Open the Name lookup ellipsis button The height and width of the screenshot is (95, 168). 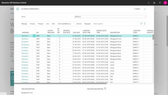(145, 17)
